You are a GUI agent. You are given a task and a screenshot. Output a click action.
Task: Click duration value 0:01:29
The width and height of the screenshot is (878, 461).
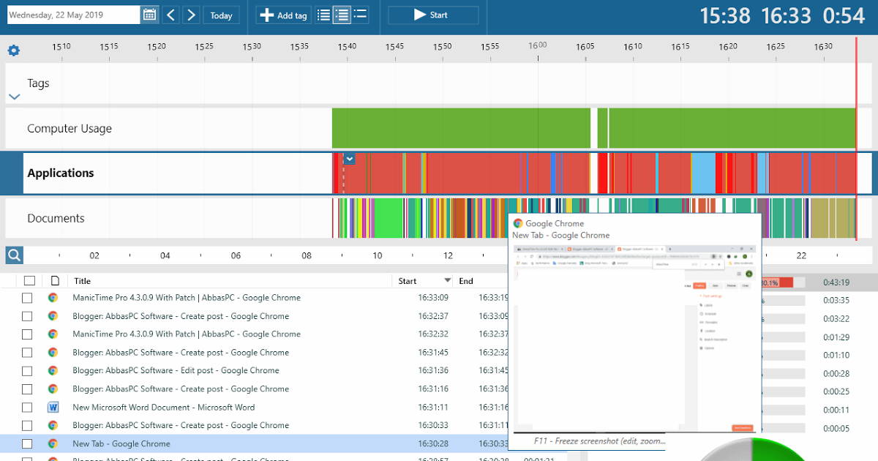(x=836, y=337)
